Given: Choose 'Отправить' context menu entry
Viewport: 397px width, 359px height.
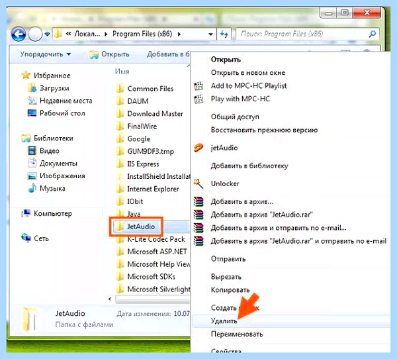Looking at the screenshot, I should pyautogui.click(x=228, y=259).
